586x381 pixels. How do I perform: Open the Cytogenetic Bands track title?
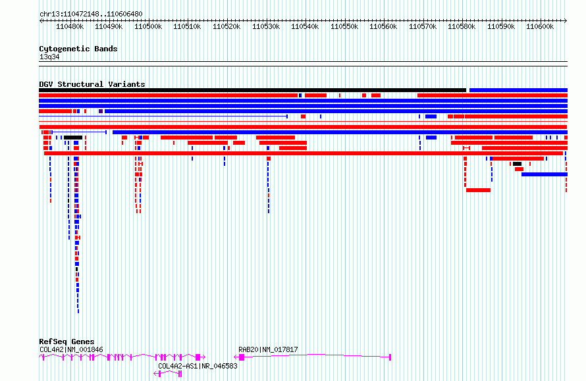click(78, 49)
